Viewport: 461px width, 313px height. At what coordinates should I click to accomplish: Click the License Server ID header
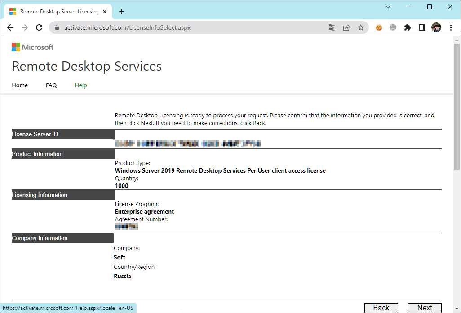coord(63,134)
